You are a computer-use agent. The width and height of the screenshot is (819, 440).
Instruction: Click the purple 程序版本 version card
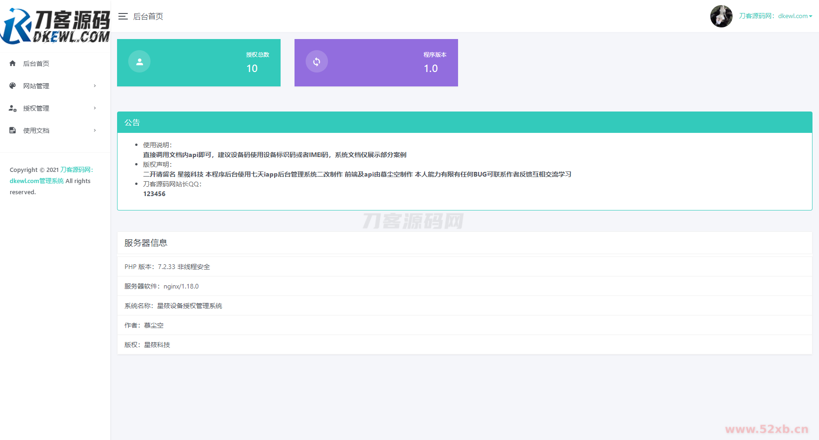376,63
